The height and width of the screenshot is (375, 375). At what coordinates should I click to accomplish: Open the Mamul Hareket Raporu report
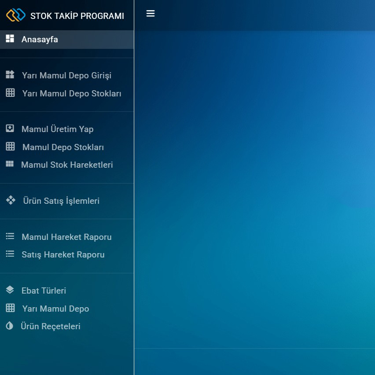(67, 237)
